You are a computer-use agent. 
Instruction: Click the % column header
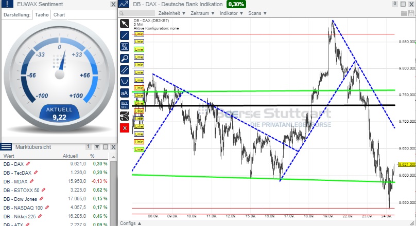pos(92,156)
